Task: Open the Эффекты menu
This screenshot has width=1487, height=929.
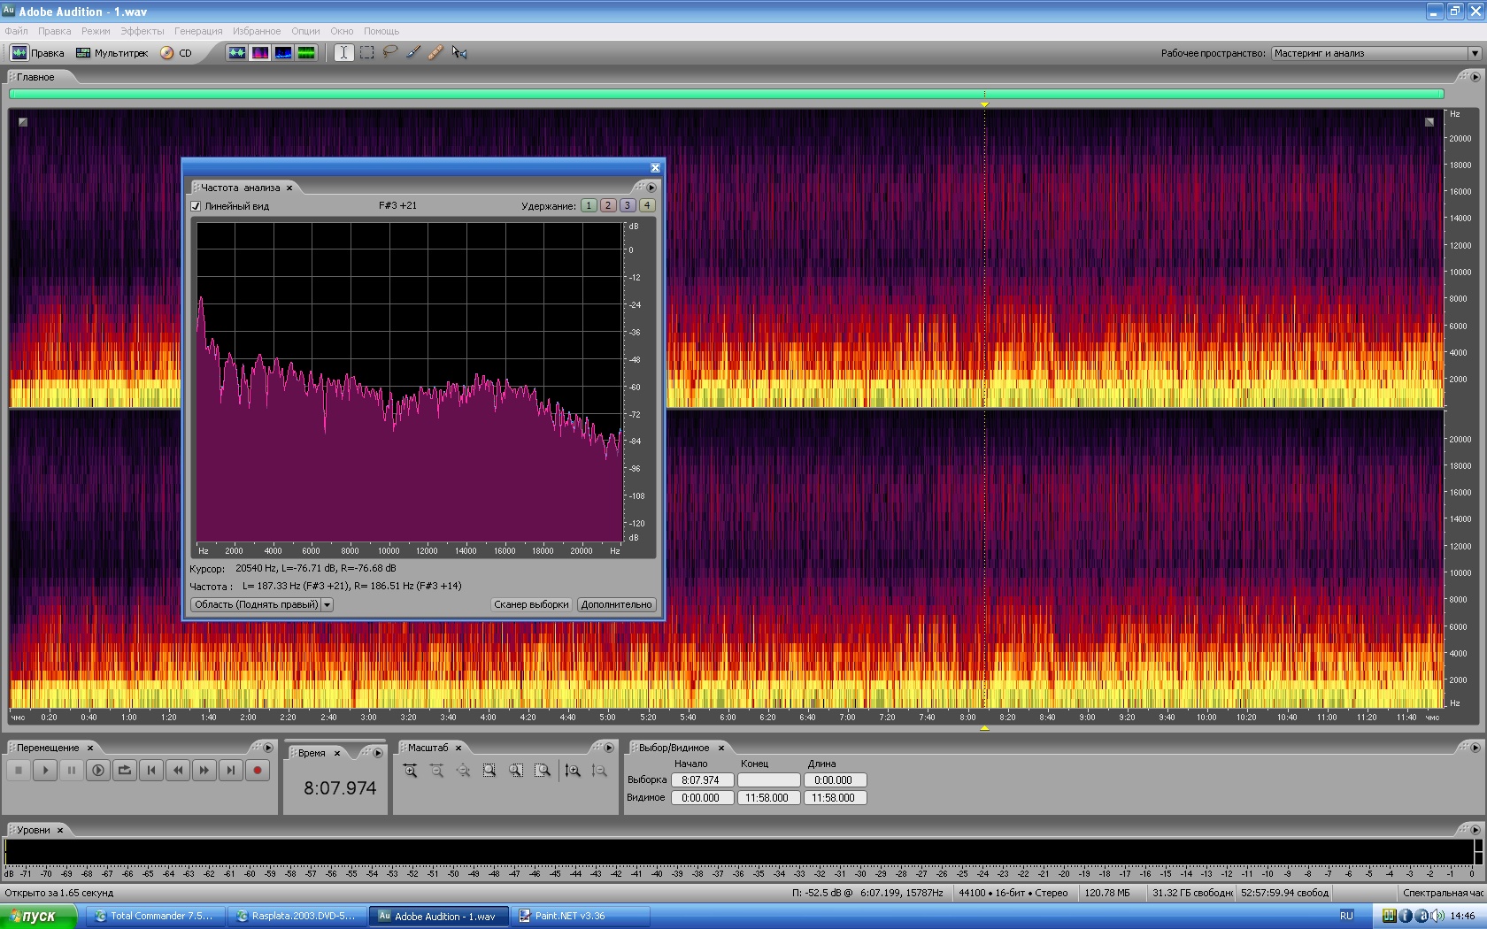Action: 142,31
